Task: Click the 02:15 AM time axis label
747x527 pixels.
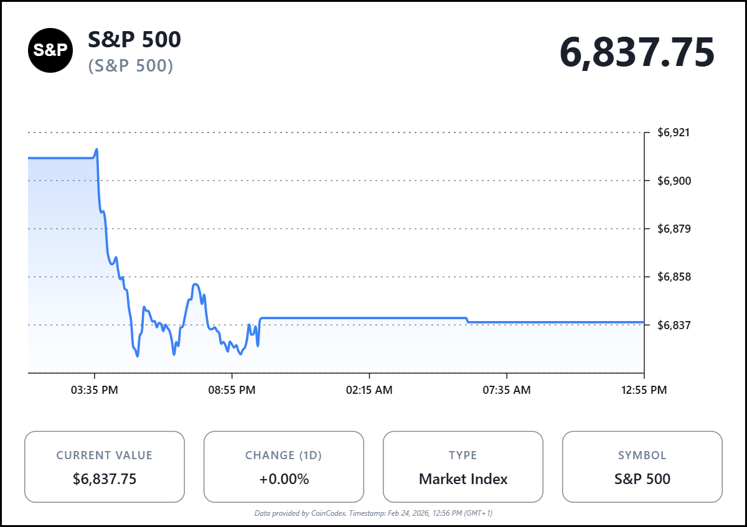Action: coord(370,390)
